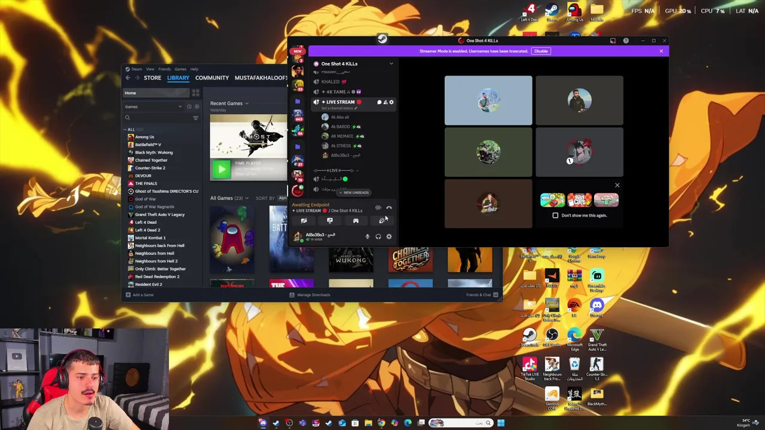The height and width of the screenshot is (430, 765).
Task: Open LIVE STREAM channel chat icon
Action: 379,102
